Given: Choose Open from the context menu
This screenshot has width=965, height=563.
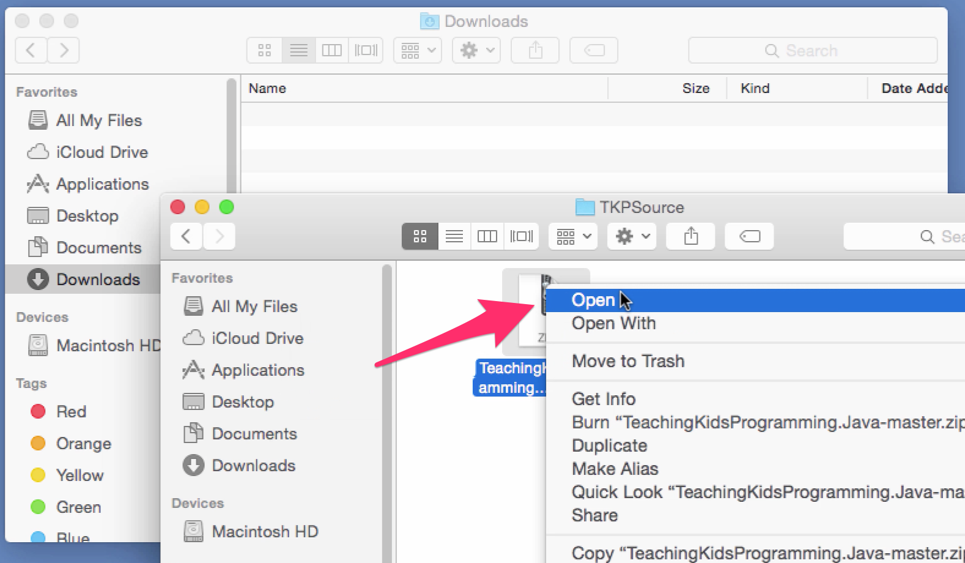Looking at the screenshot, I should [x=593, y=300].
